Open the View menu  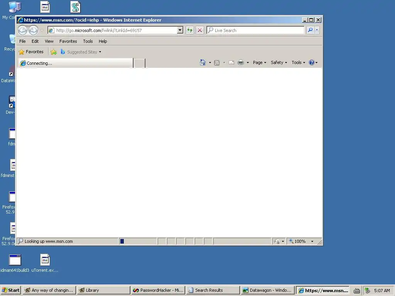click(x=49, y=41)
